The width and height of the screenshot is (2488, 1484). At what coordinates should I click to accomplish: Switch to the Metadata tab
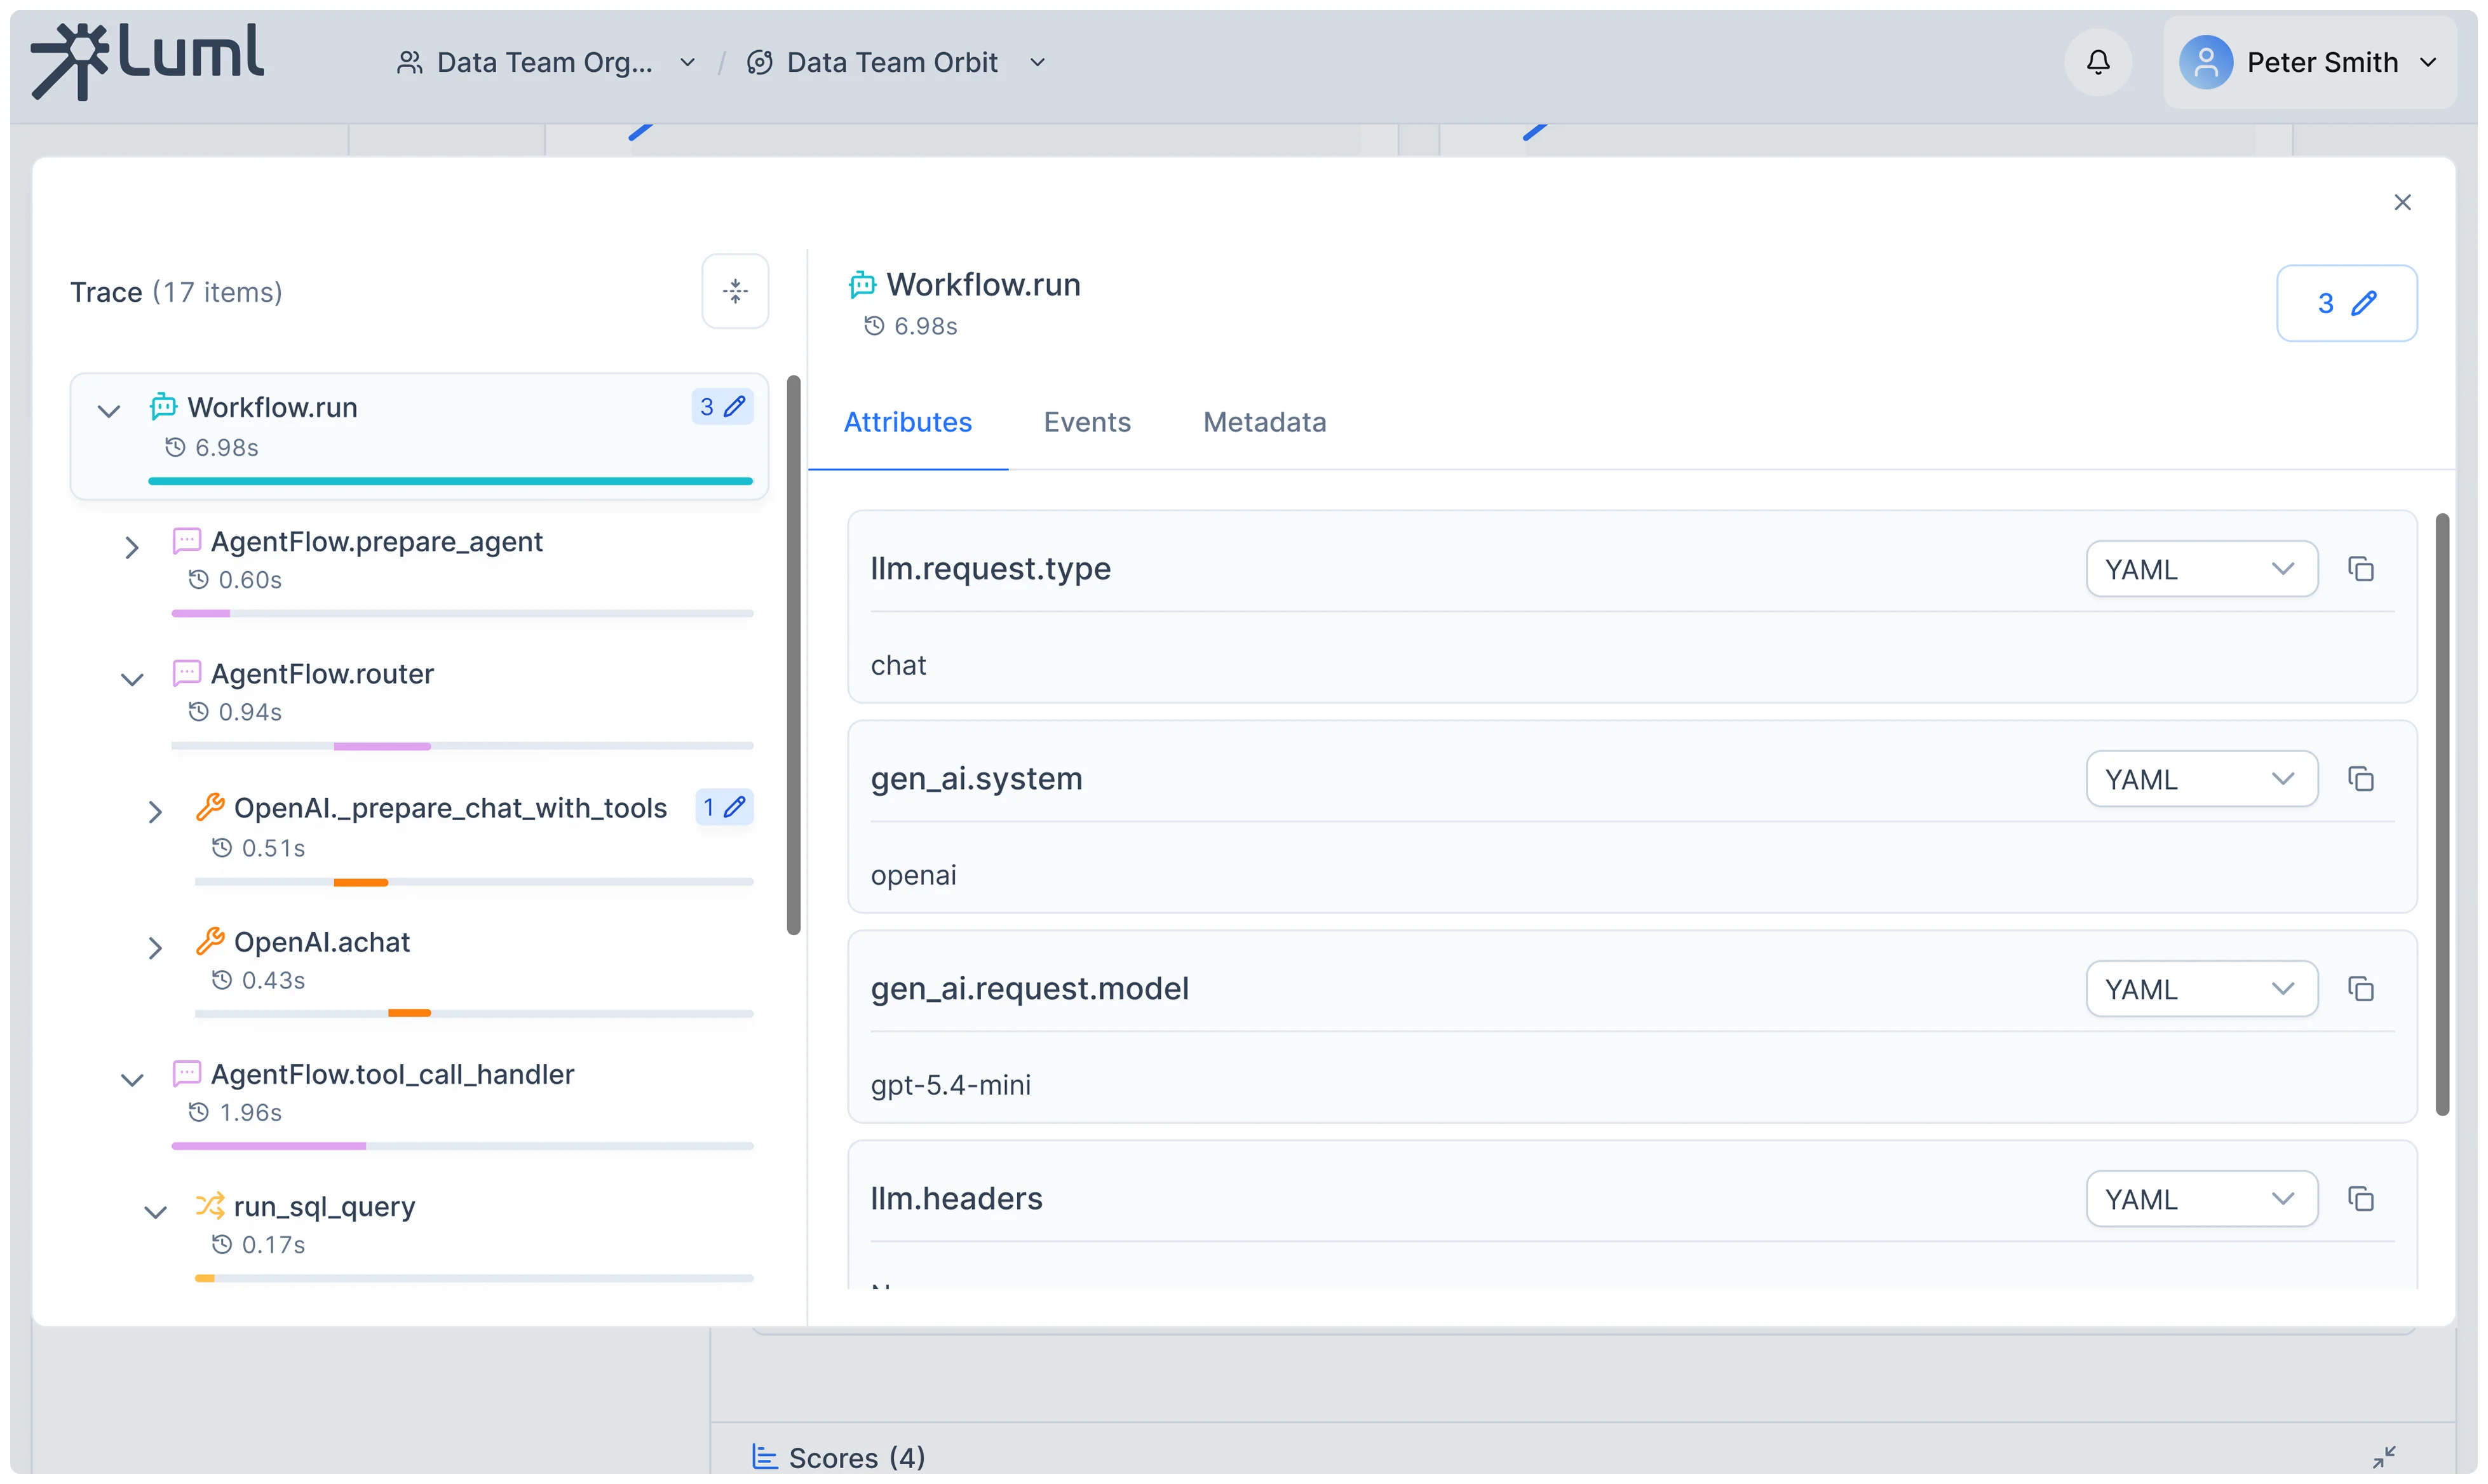[1264, 422]
